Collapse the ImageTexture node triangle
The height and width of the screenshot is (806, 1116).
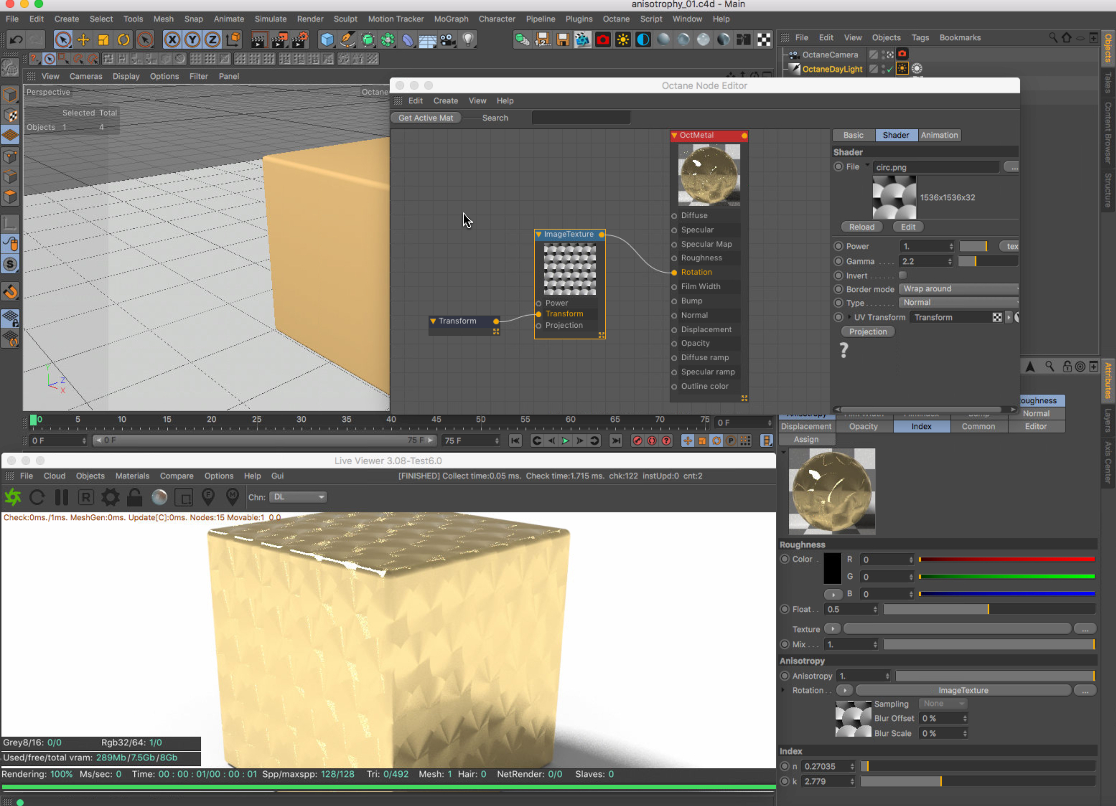(539, 234)
